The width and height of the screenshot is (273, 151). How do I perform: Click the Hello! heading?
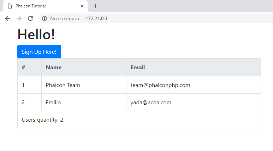click(36, 35)
